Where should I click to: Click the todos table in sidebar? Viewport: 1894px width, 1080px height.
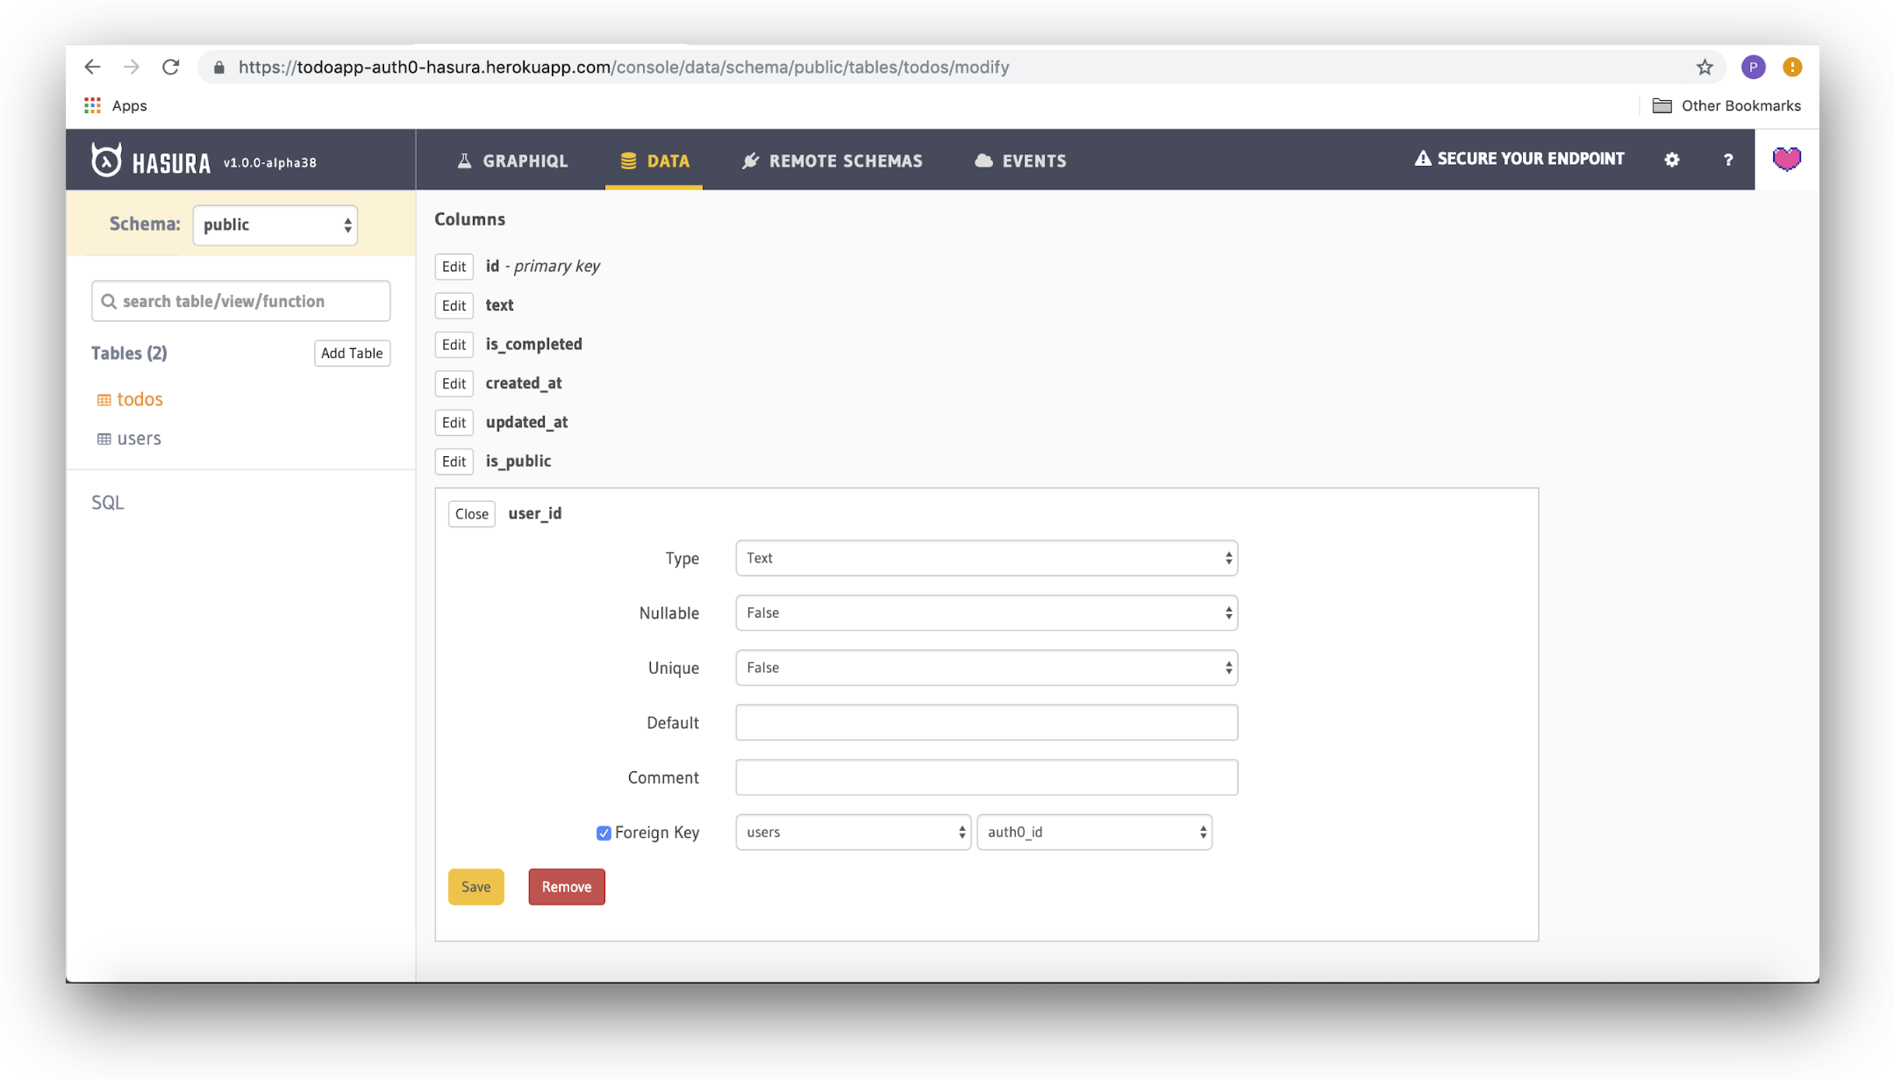coord(140,398)
